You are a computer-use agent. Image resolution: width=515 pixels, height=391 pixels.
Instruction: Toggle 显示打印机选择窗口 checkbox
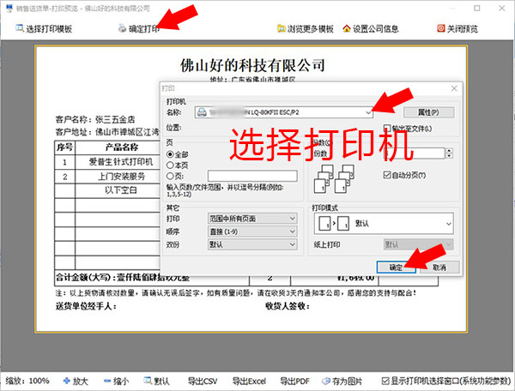385,381
